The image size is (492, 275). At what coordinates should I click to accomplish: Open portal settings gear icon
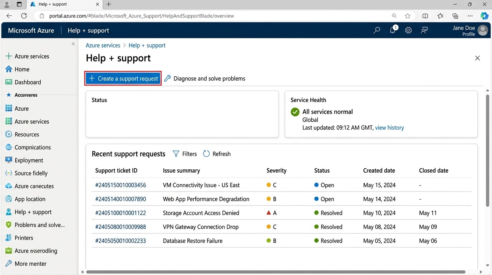pyautogui.click(x=408, y=30)
